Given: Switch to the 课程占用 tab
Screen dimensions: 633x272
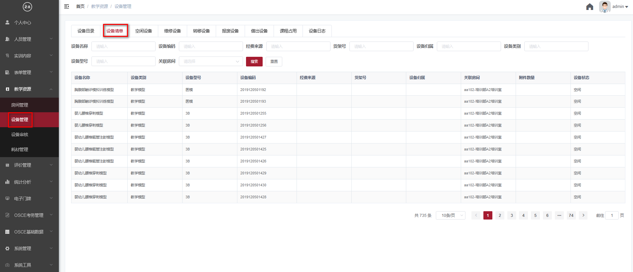Looking at the screenshot, I should [288, 31].
